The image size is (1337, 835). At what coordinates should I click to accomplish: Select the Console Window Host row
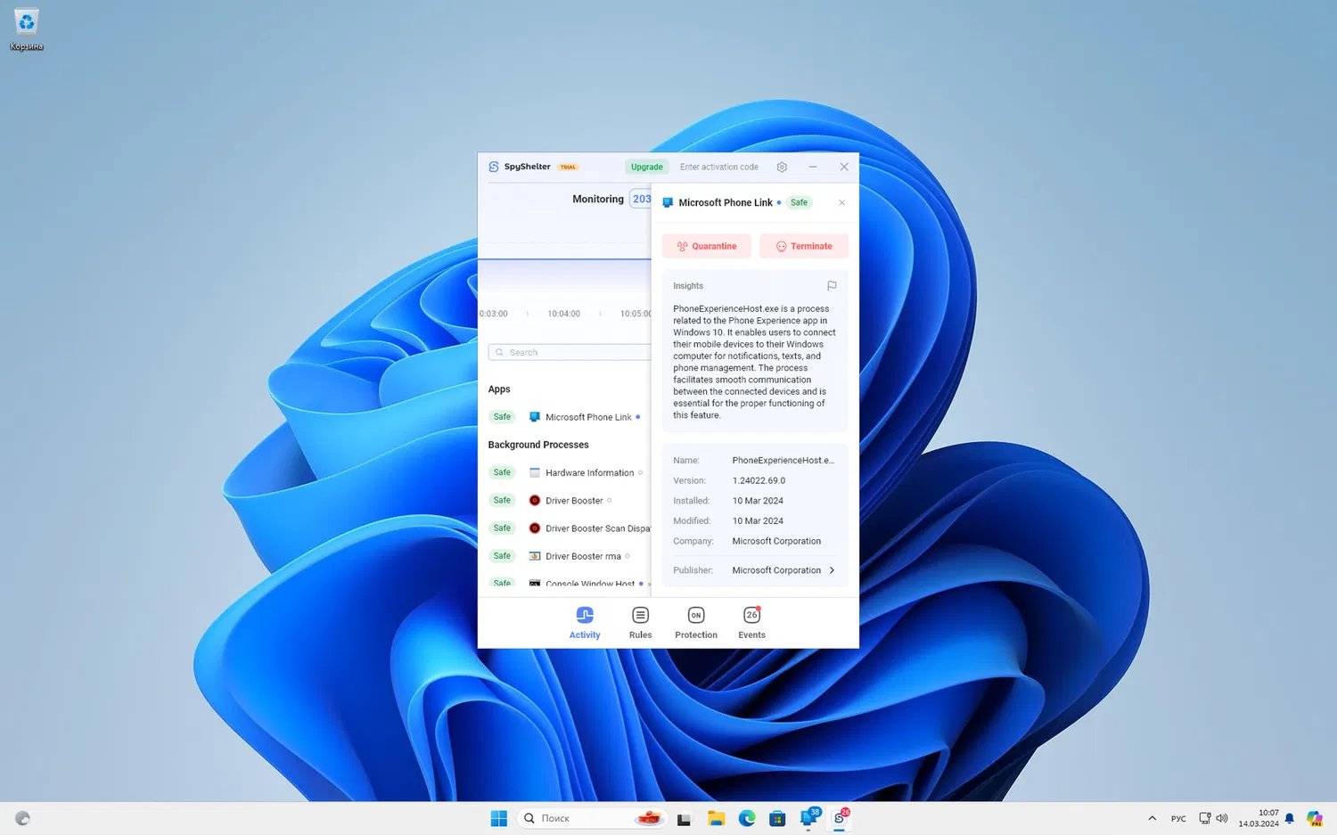point(570,584)
